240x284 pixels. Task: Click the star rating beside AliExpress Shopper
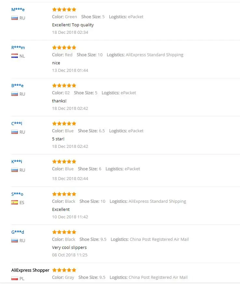64,270
